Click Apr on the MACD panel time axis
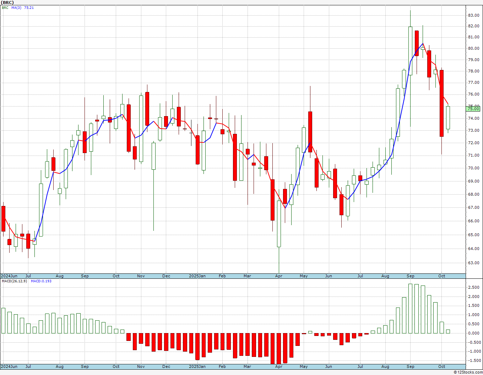Viewport: 483px width, 375px height. [279, 366]
